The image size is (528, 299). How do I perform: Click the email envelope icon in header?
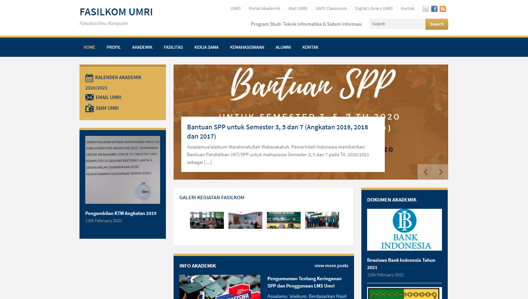pyautogui.click(x=426, y=9)
